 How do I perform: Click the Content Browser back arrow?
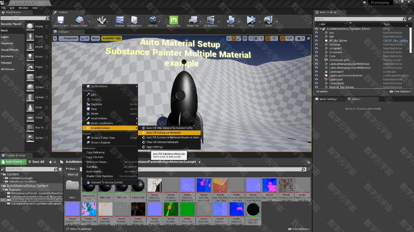pyautogui.click(x=50, y=162)
